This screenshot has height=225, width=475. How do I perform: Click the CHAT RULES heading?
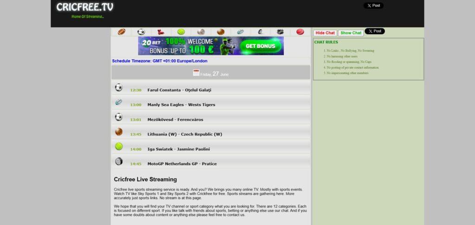coord(326,42)
